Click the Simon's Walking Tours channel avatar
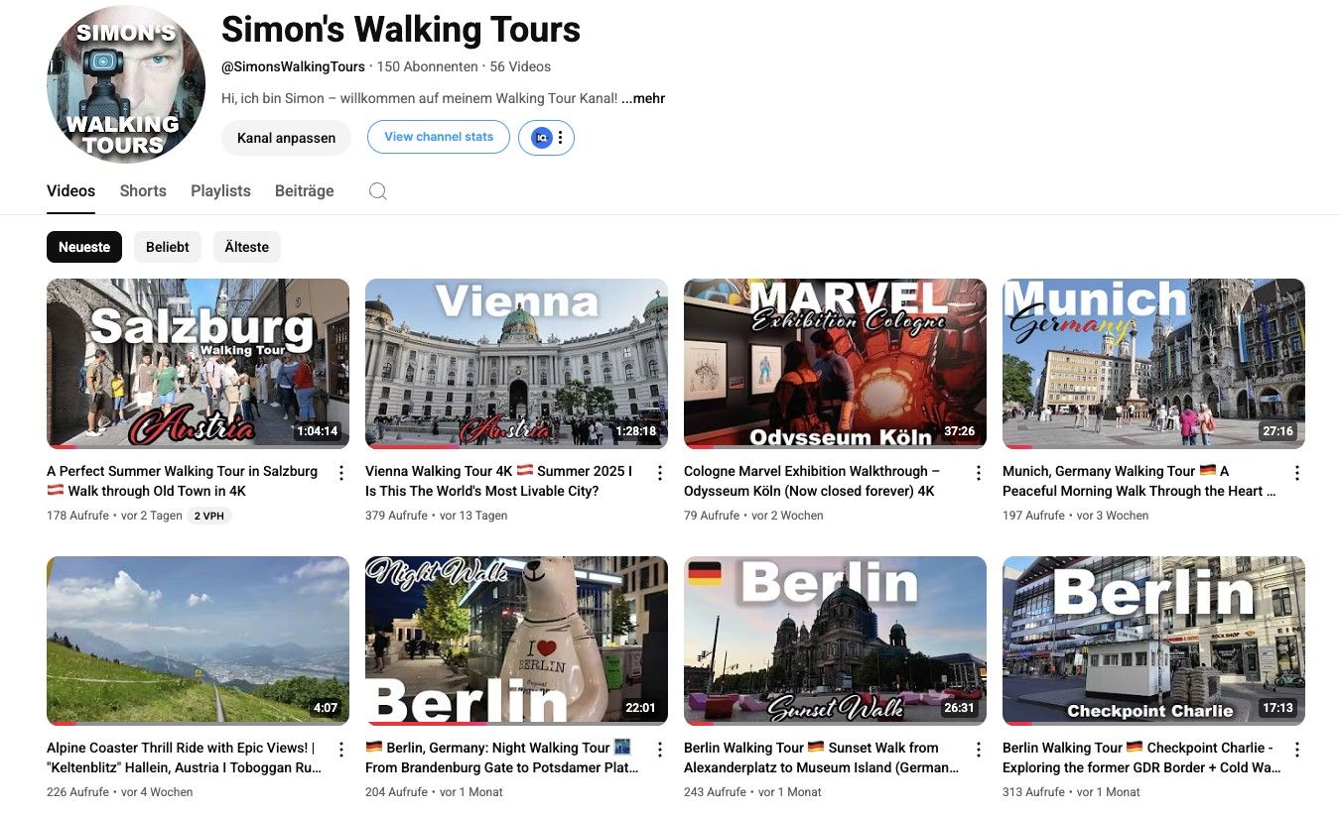The image size is (1339, 816). tap(125, 83)
